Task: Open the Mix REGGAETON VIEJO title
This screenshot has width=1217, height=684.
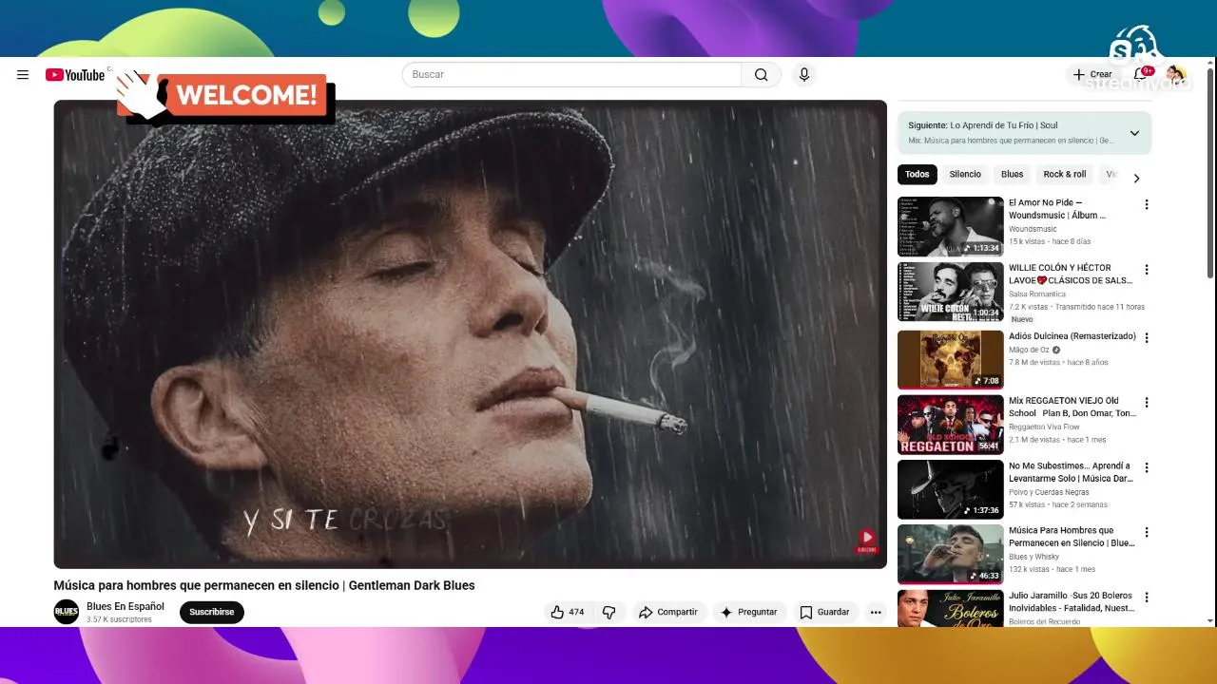Action: pos(1072,408)
